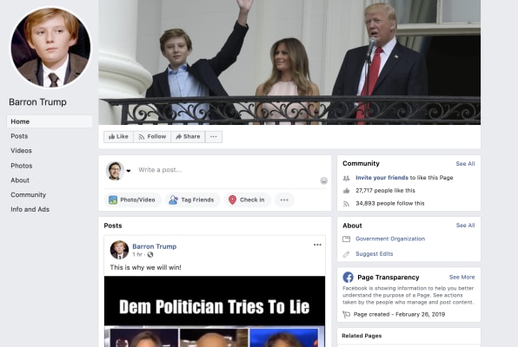Open the emoji picker in post composer
The image size is (518, 347).
(323, 180)
